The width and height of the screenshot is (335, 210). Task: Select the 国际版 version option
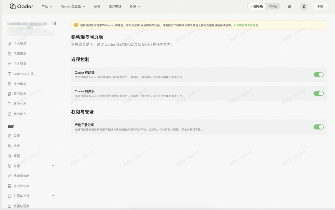click(x=257, y=7)
